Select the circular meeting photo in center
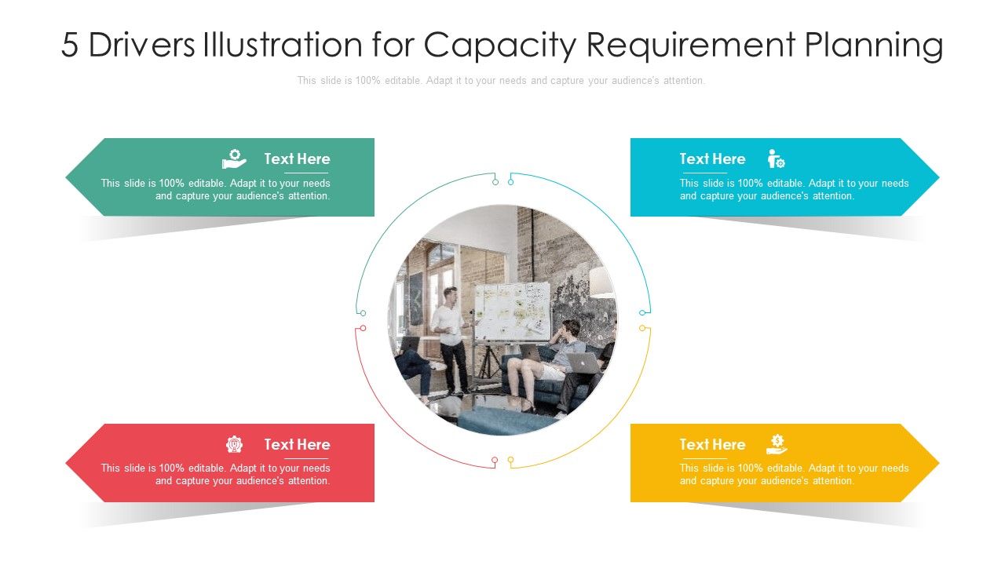Image resolution: width=1005 pixels, height=565 pixels. (503, 320)
